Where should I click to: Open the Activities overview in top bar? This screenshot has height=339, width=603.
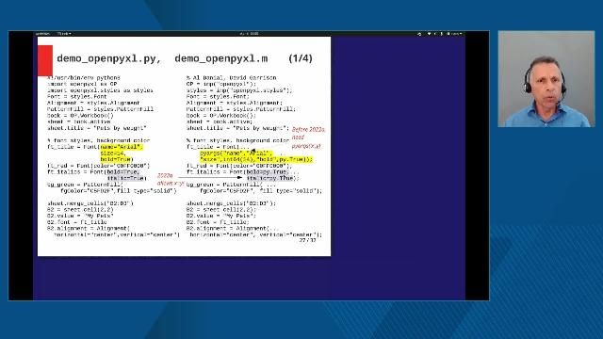click(42, 34)
